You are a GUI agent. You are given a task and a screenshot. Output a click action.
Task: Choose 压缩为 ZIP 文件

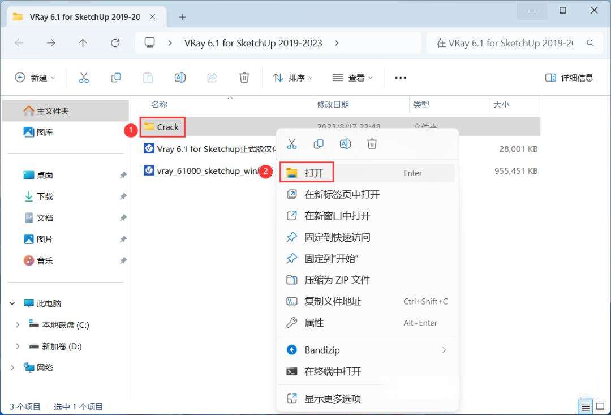point(367,280)
